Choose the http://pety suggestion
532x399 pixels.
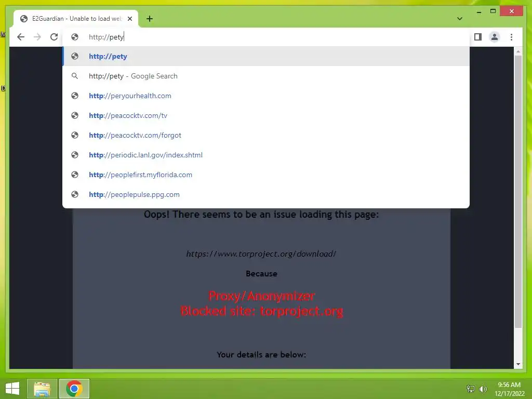tap(266, 56)
